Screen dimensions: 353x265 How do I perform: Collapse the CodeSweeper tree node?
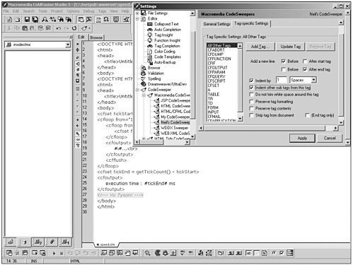(137, 90)
